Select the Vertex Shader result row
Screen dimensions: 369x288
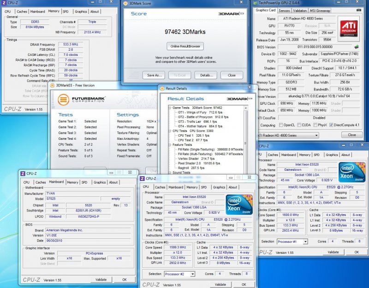click(x=196, y=159)
